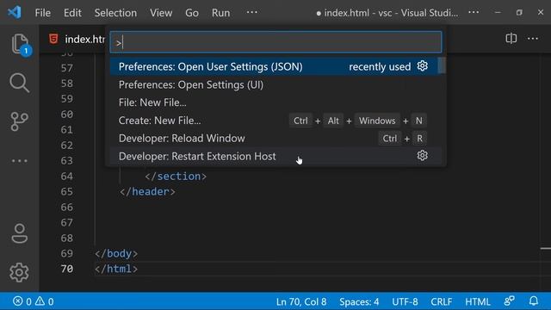Open the Search view in activity bar
The image size is (551, 310).
pyautogui.click(x=19, y=83)
